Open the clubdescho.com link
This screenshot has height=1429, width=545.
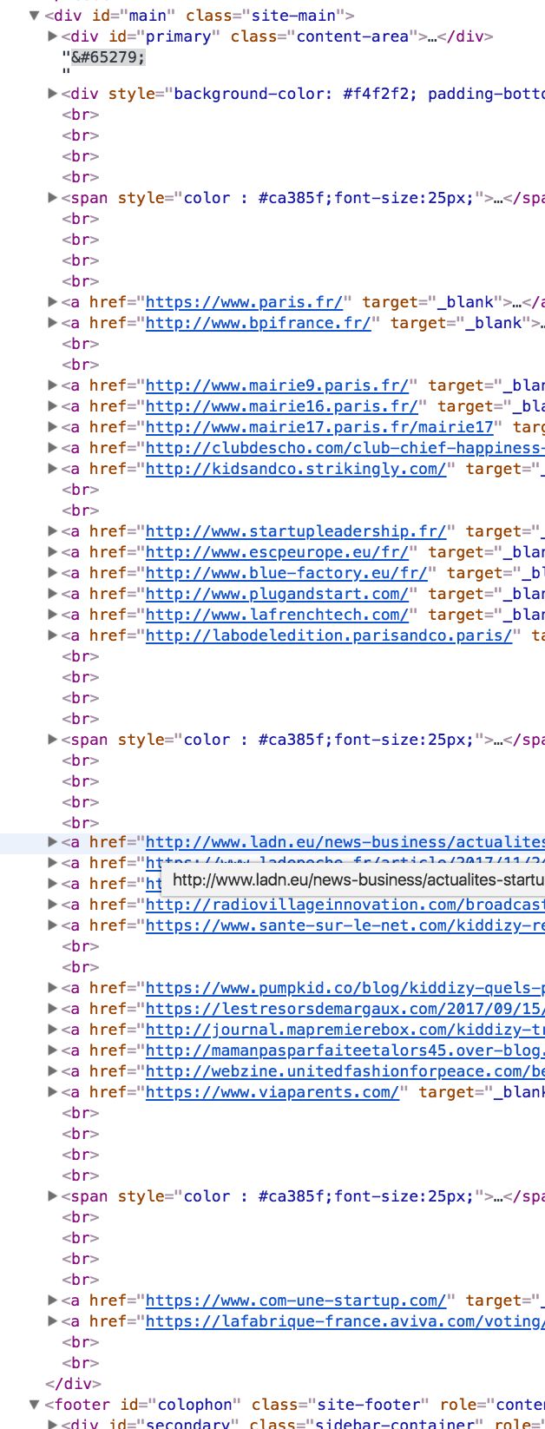pos(345,448)
